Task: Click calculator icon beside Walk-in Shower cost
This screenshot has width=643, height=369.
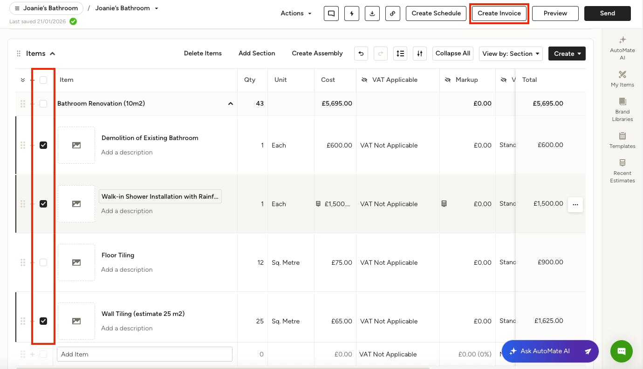Action: tap(318, 204)
